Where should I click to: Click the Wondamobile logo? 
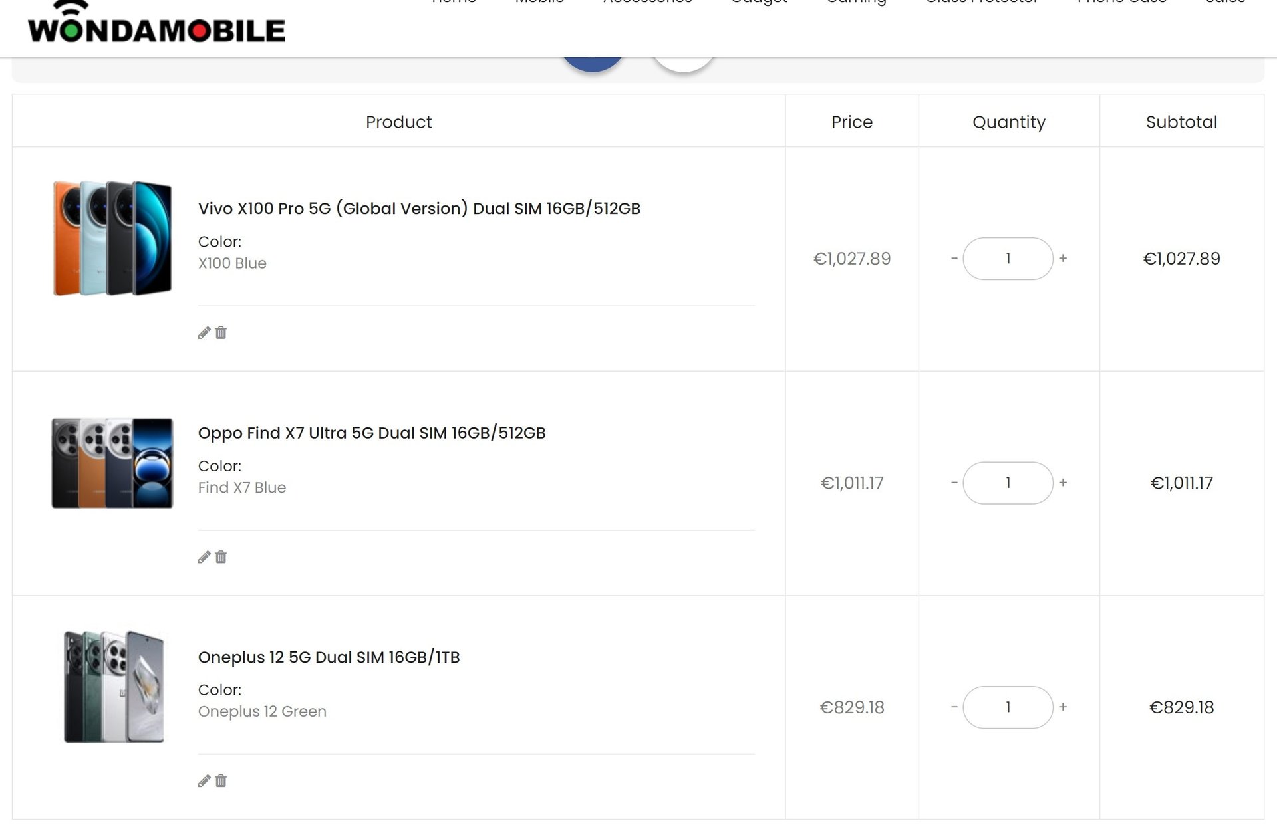coord(156,27)
